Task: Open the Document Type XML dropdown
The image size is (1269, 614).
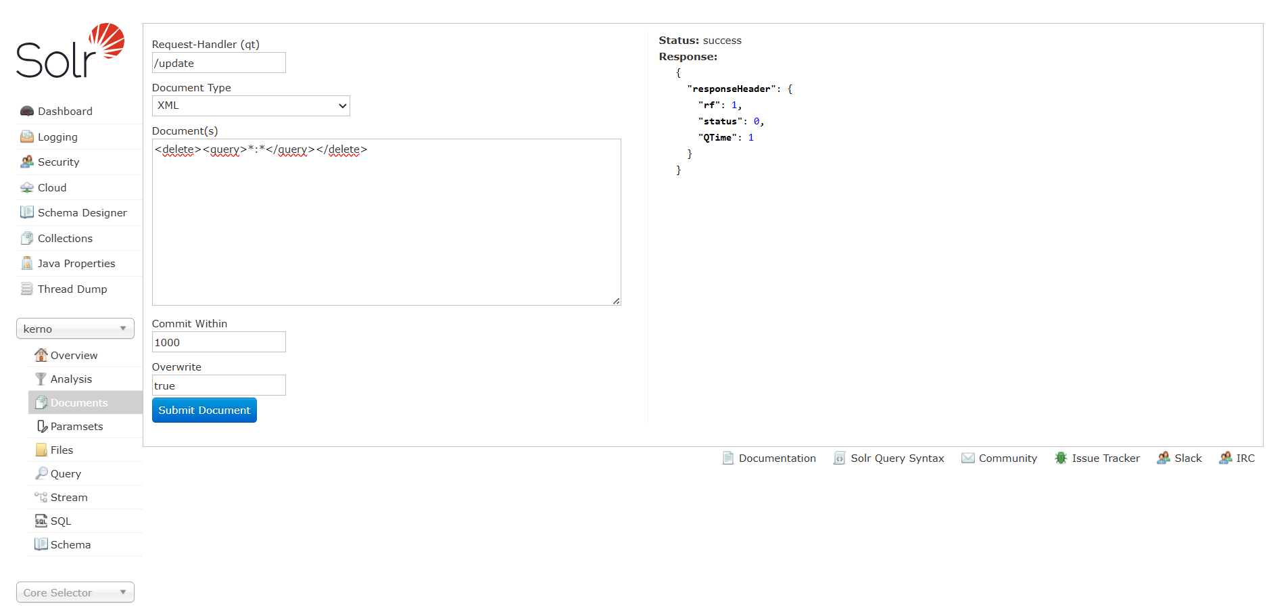Action: [251, 105]
